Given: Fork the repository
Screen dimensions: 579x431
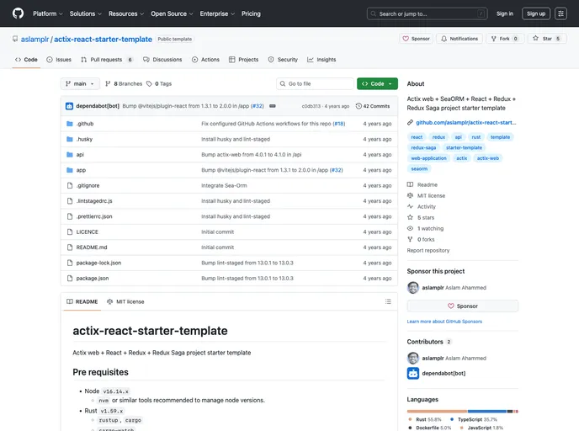Looking at the screenshot, I should (x=504, y=39).
